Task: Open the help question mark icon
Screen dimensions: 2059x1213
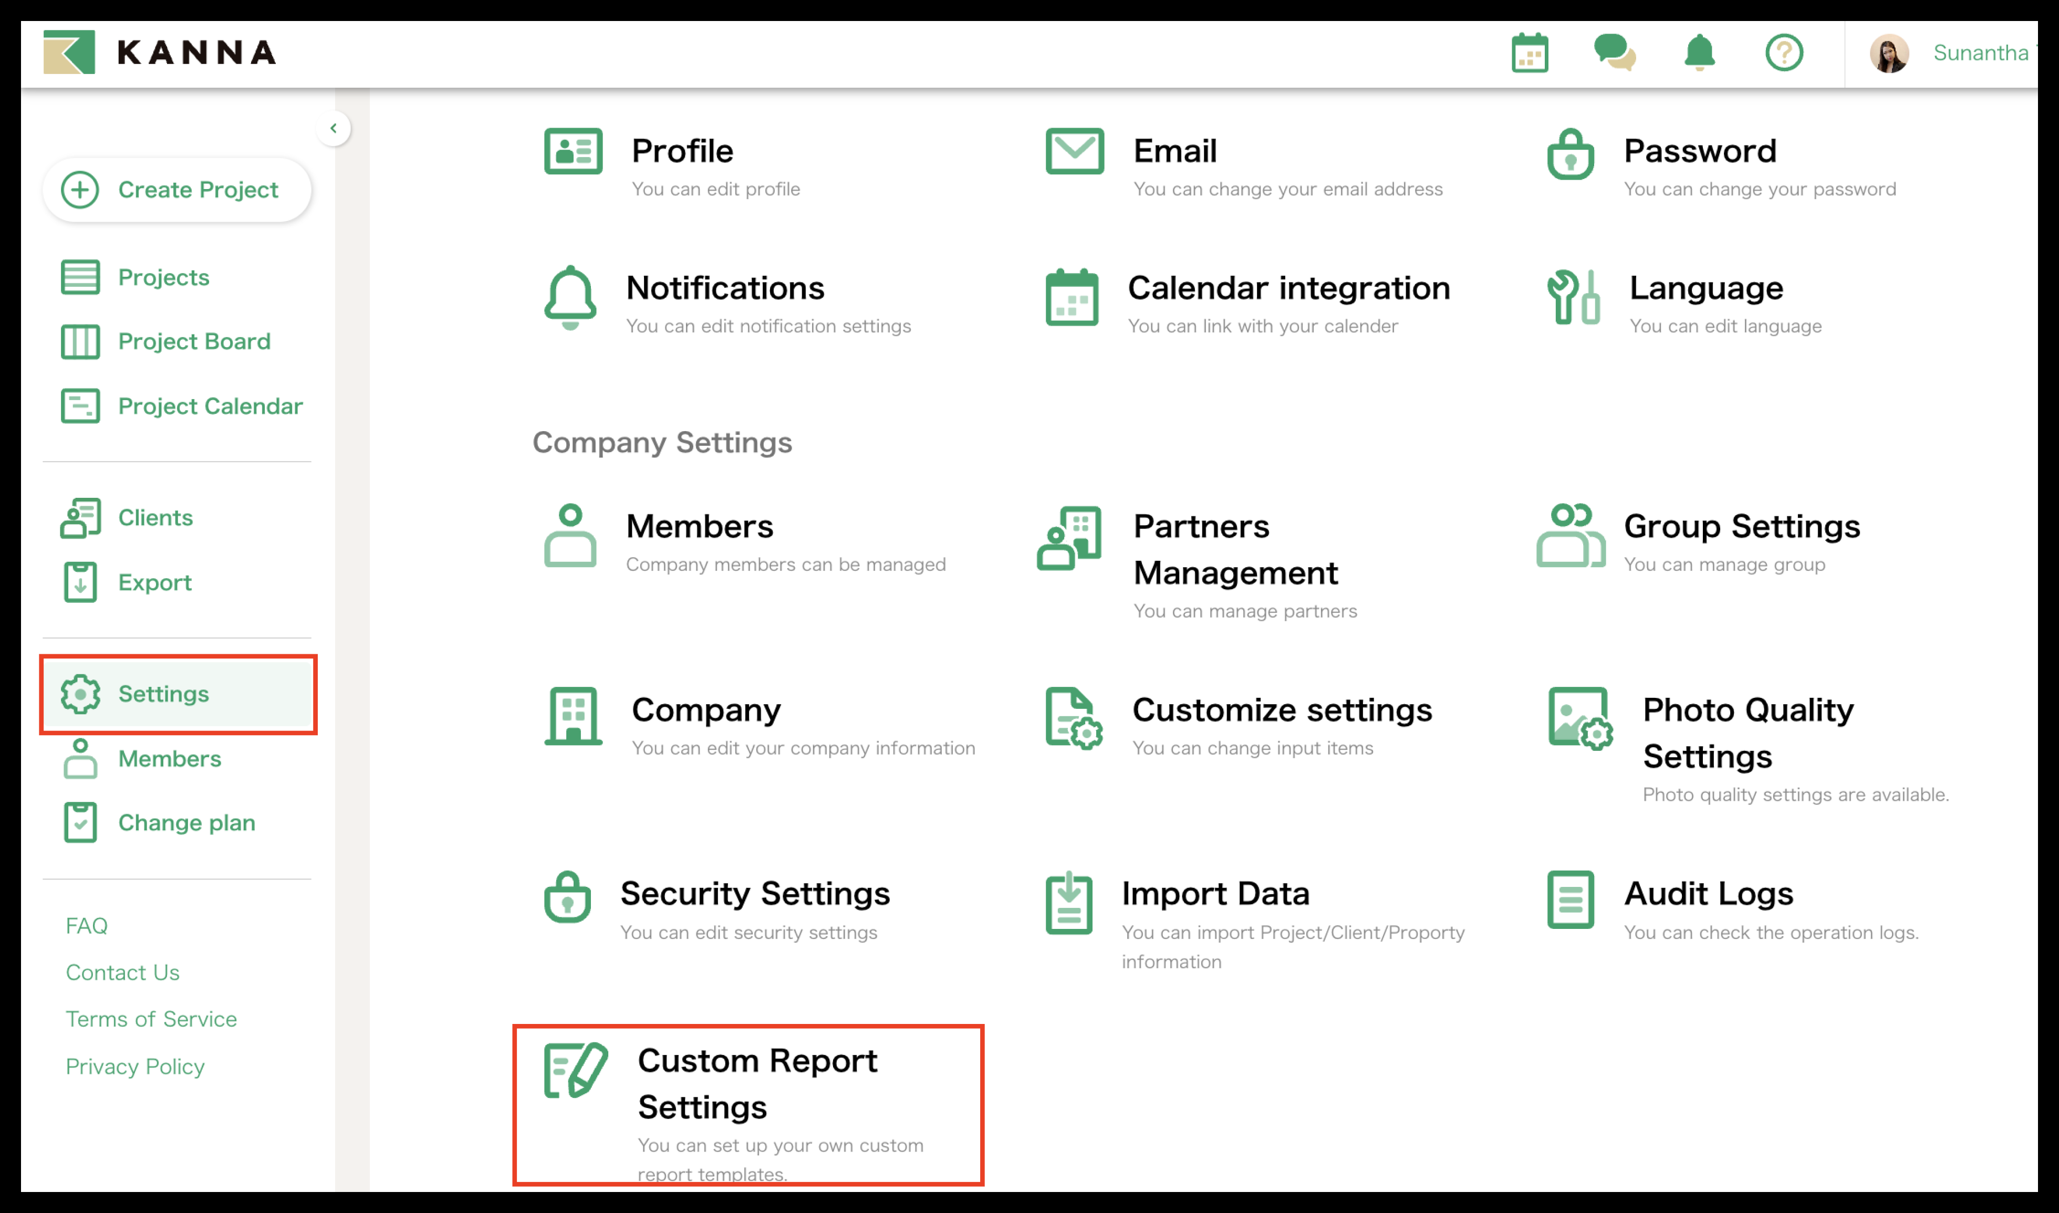Action: pos(1784,53)
